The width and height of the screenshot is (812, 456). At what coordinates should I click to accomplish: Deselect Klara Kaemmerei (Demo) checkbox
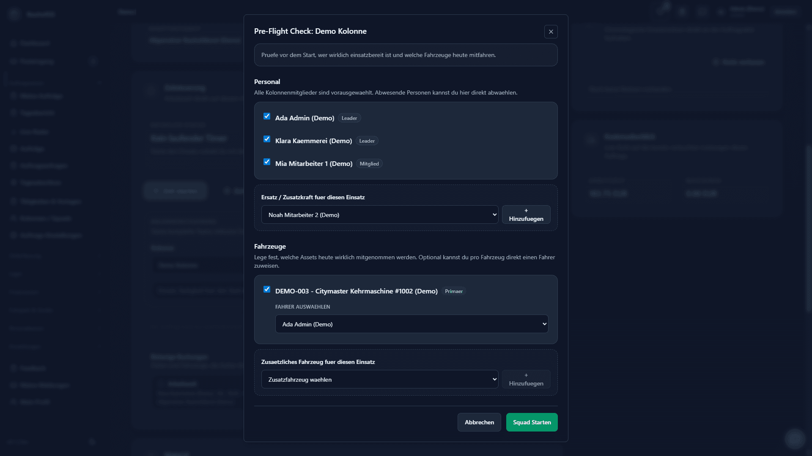(x=267, y=139)
